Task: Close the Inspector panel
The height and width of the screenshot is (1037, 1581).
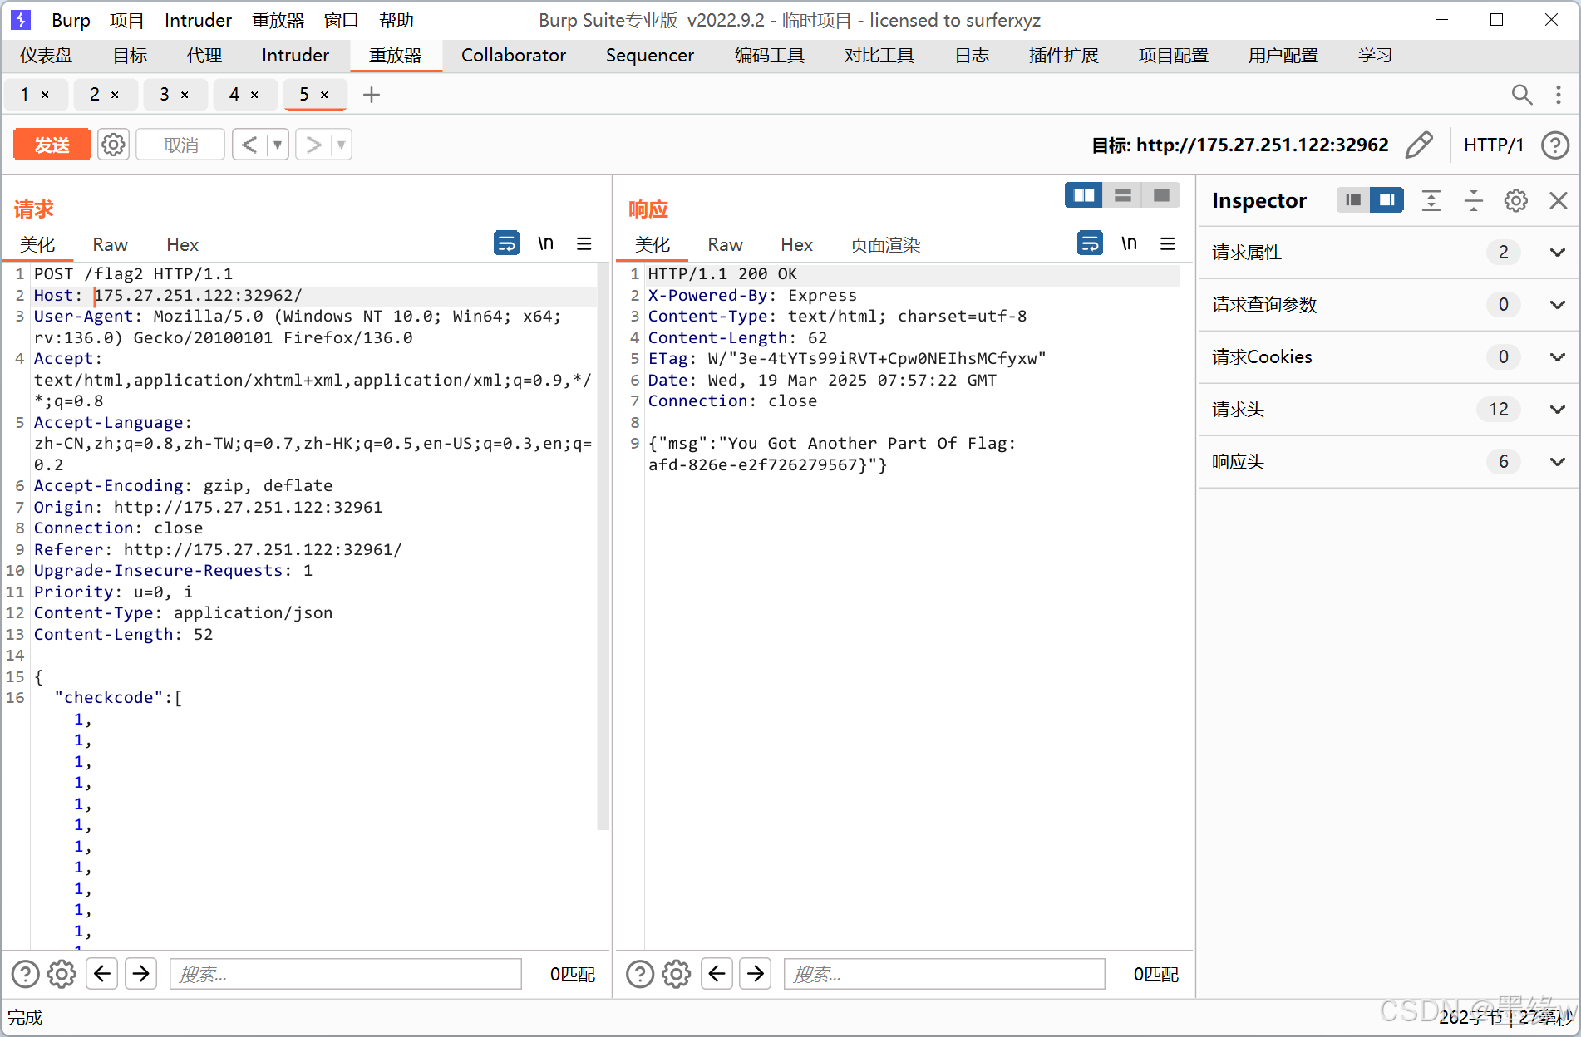Action: (x=1559, y=200)
